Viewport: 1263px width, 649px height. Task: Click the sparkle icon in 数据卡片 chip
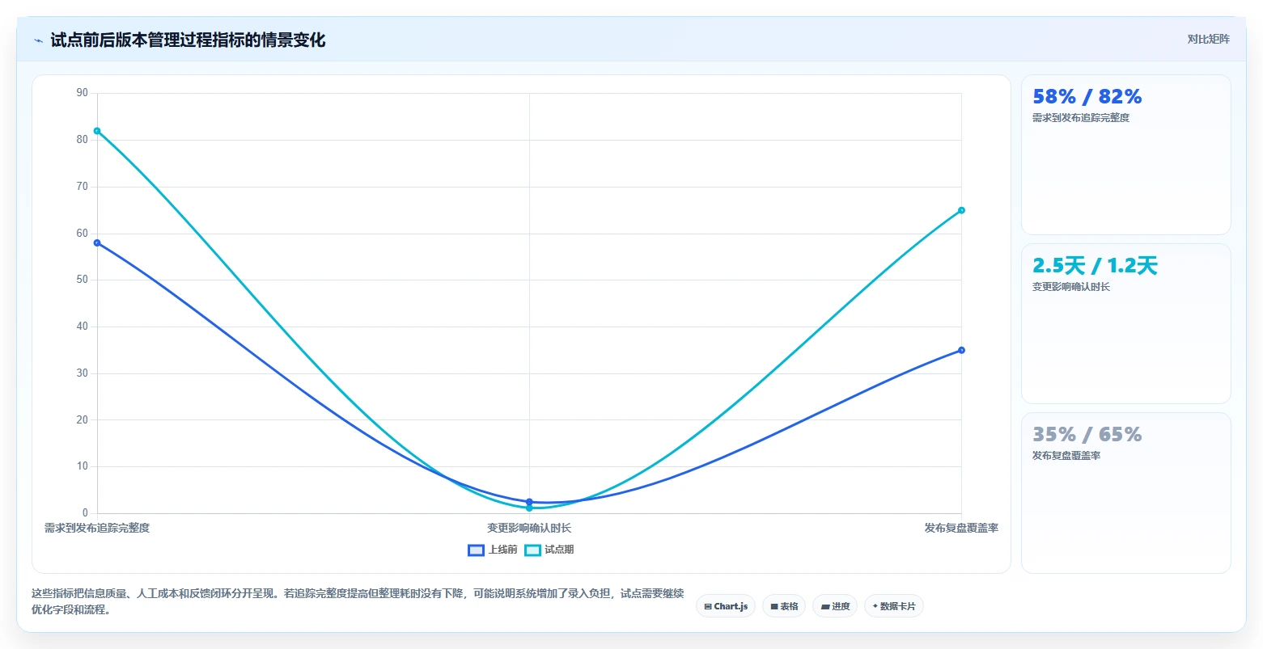pyautogui.click(x=875, y=606)
